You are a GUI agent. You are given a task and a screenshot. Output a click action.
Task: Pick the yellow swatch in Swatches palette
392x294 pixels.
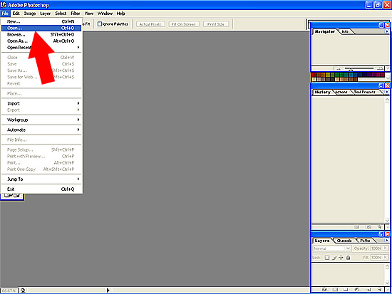(x=328, y=75)
